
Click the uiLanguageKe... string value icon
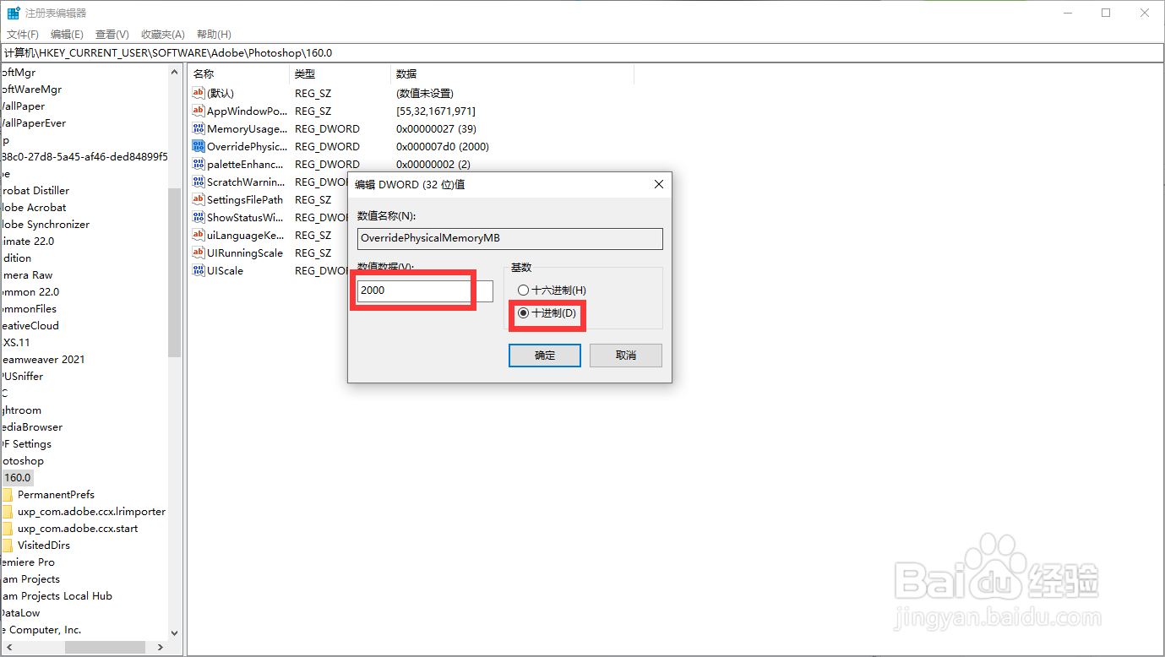click(199, 235)
